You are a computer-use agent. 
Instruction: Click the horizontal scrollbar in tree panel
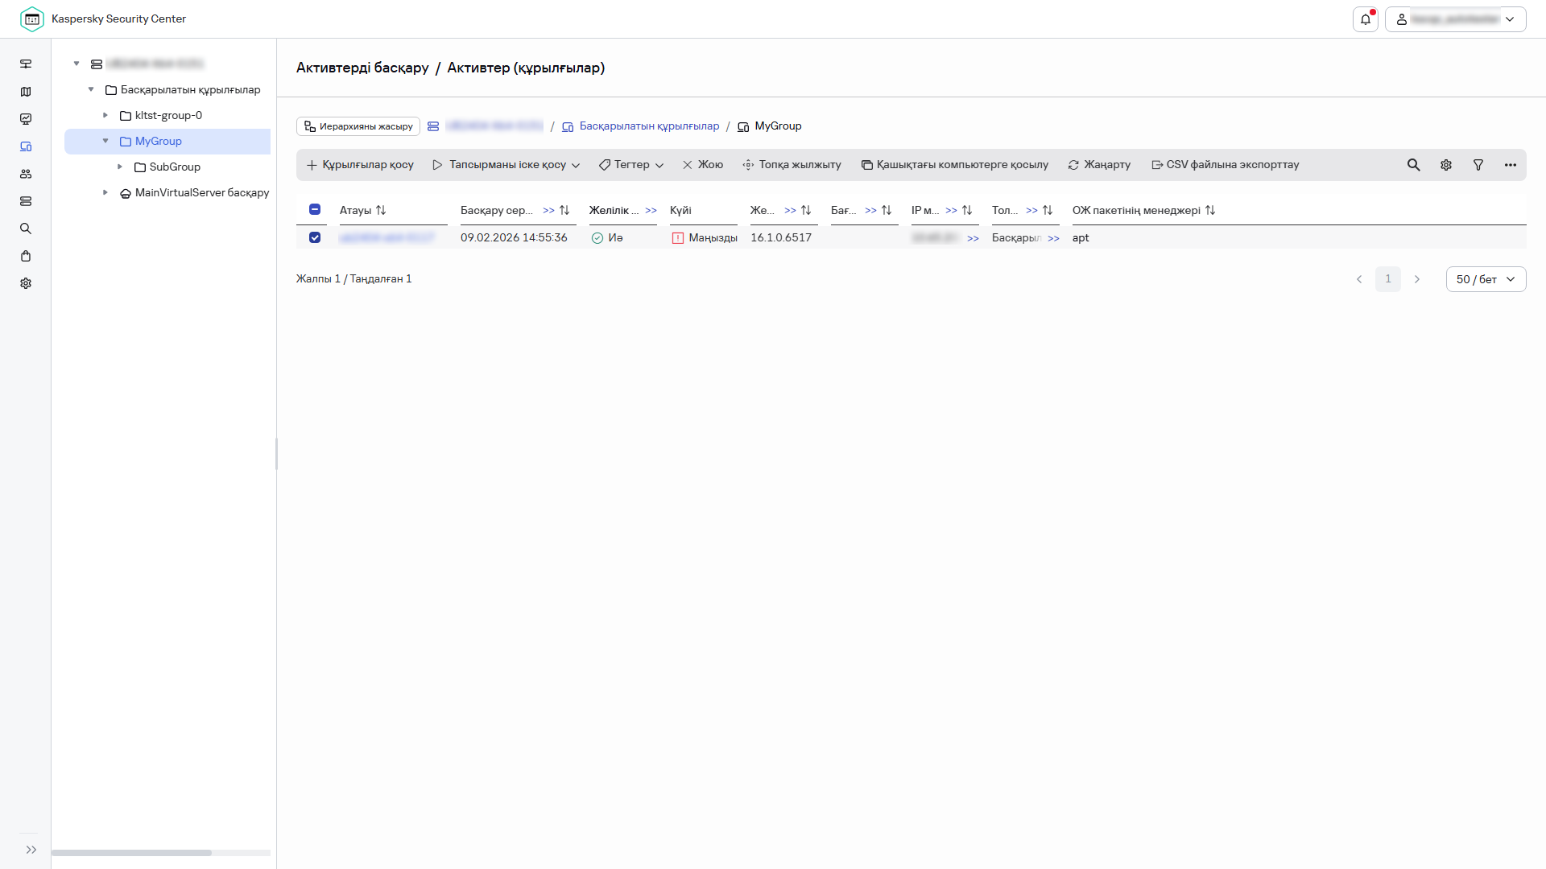[131, 853]
